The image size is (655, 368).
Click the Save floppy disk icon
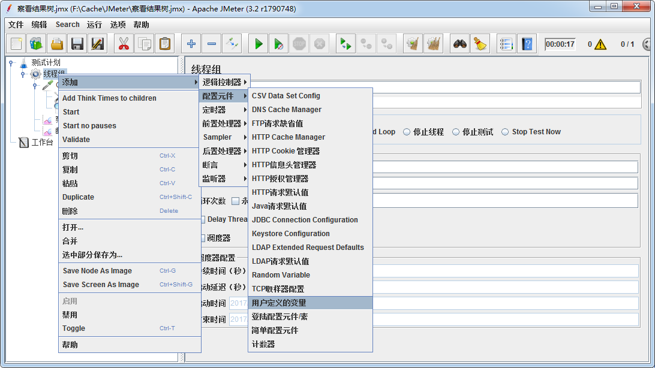coord(77,44)
